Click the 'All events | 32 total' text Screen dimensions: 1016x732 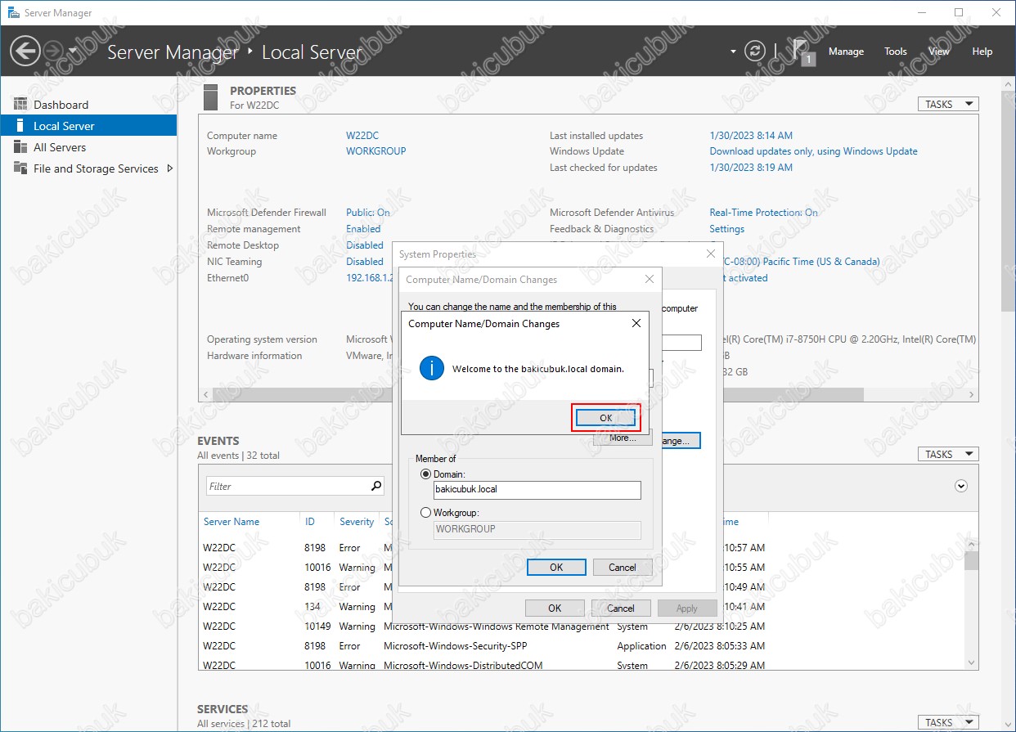click(x=239, y=456)
